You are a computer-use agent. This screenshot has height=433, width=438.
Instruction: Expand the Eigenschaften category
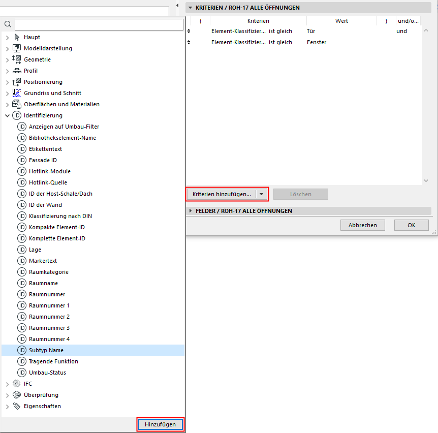[8, 407]
